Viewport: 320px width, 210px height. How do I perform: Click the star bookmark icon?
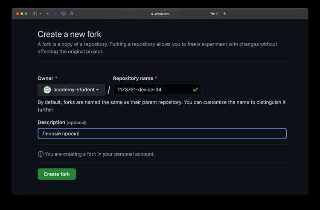[72, 14]
